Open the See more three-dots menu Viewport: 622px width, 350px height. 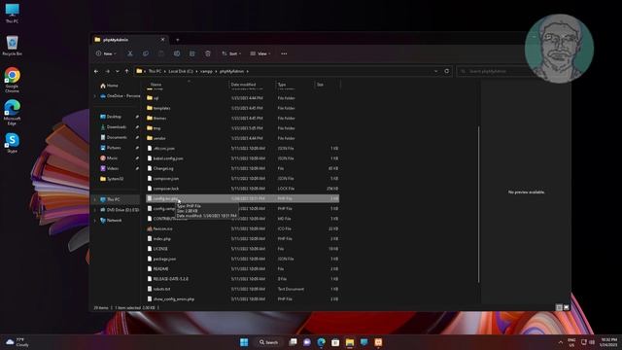click(x=284, y=53)
